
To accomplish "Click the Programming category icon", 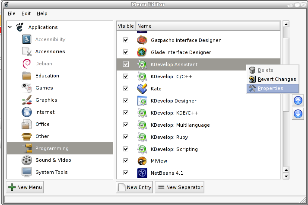I will [x=28, y=148].
